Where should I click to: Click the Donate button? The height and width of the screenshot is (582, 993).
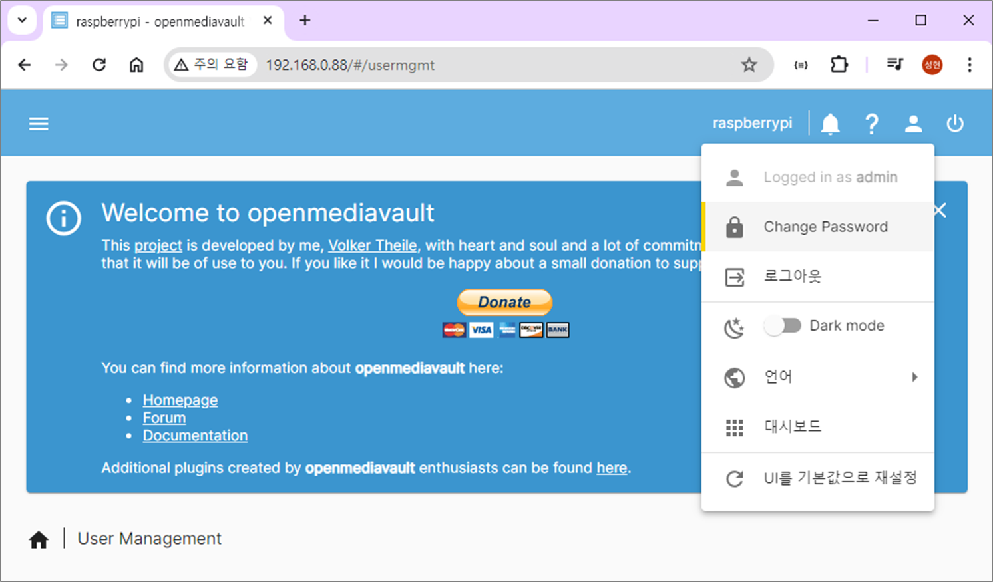click(x=504, y=302)
